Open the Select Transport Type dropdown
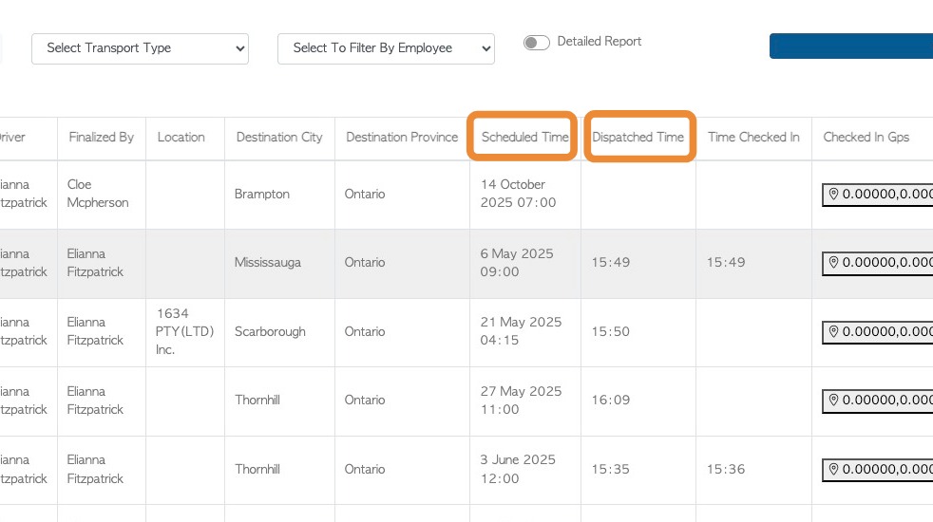This screenshot has width=933, height=522. (x=140, y=48)
